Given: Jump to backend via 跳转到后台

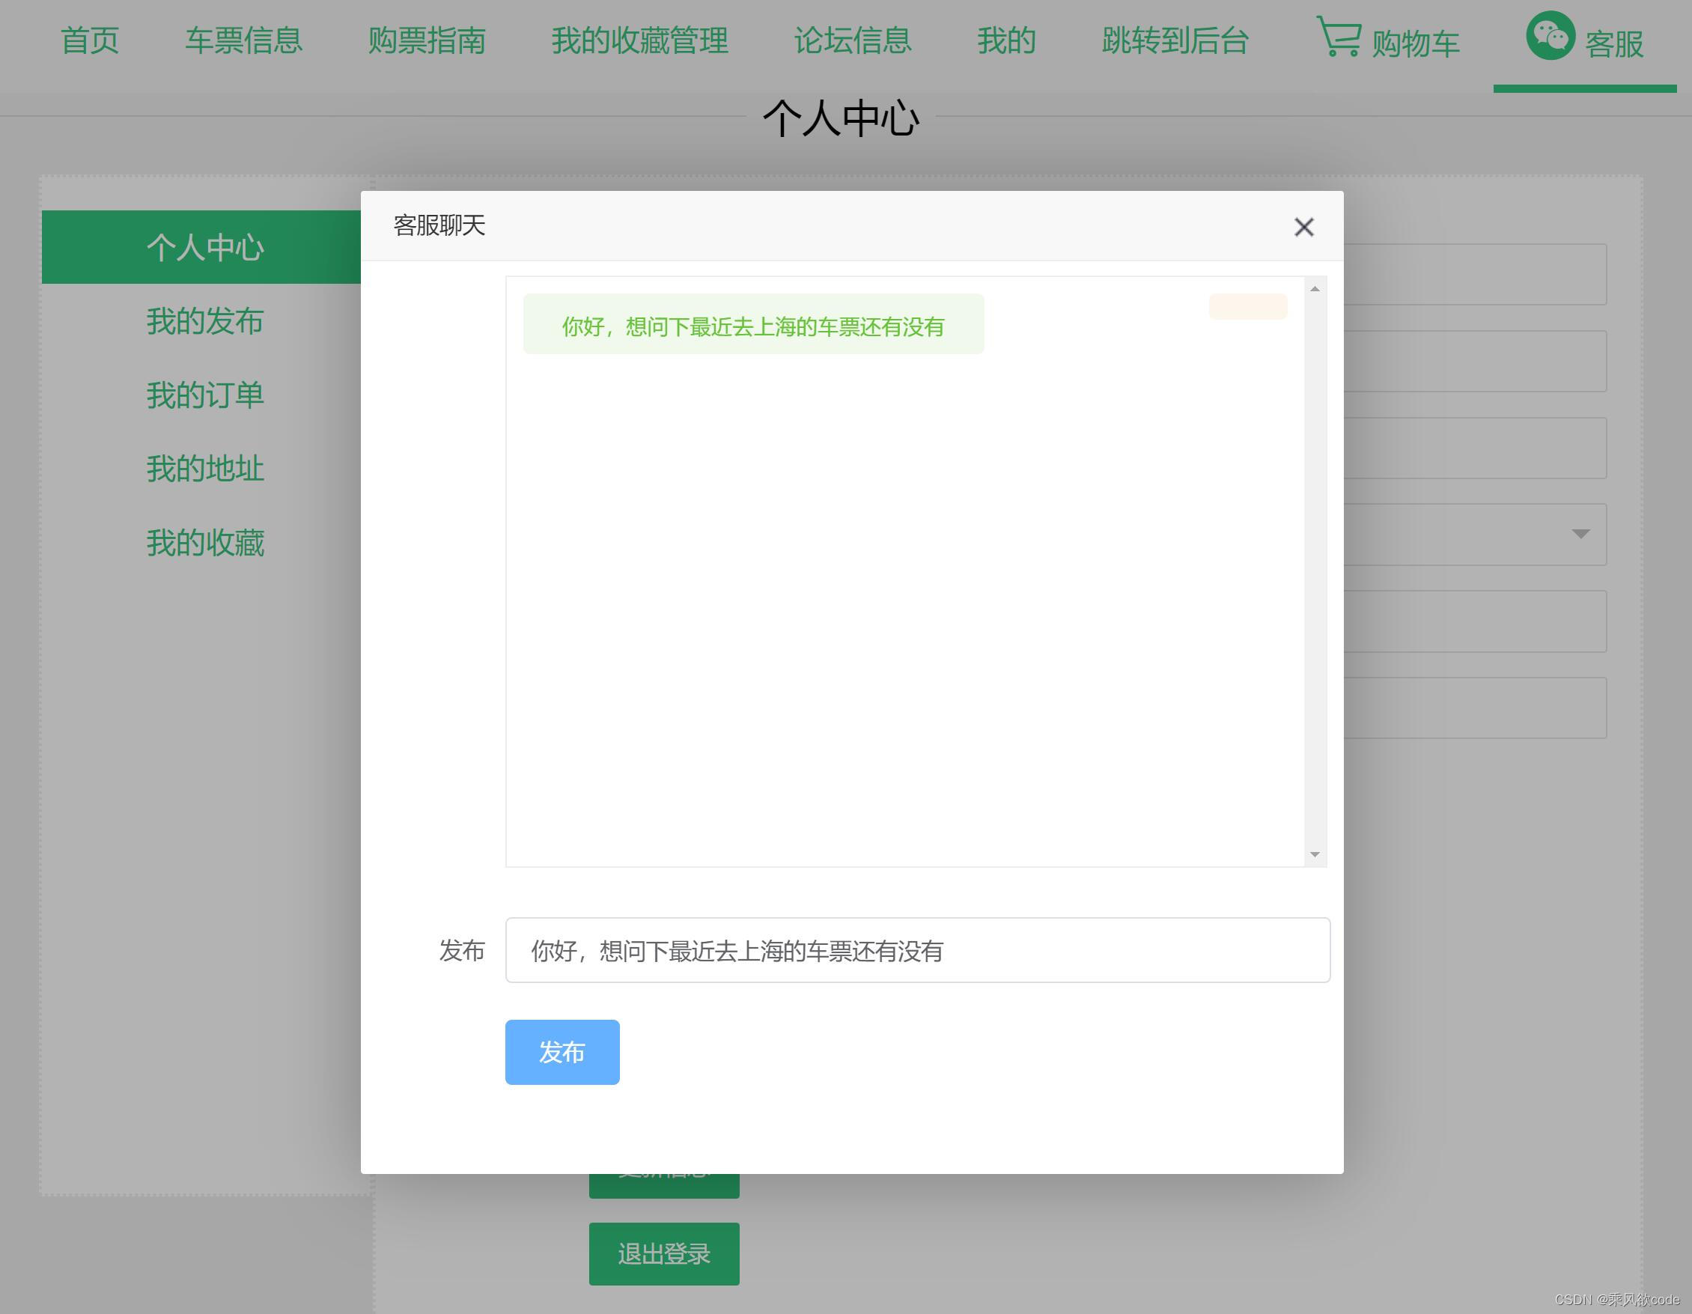Looking at the screenshot, I should pyautogui.click(x=1175, y=43).
